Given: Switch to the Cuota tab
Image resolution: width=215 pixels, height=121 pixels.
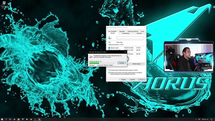Looking at the screenshot, I should 142,31.
